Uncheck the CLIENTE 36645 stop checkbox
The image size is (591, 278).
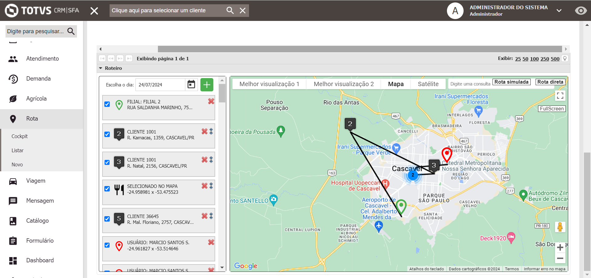pyautogui.click(x=107, y=219)
